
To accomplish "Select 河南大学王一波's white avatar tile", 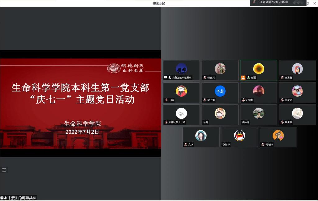I will tap(181, 113).
